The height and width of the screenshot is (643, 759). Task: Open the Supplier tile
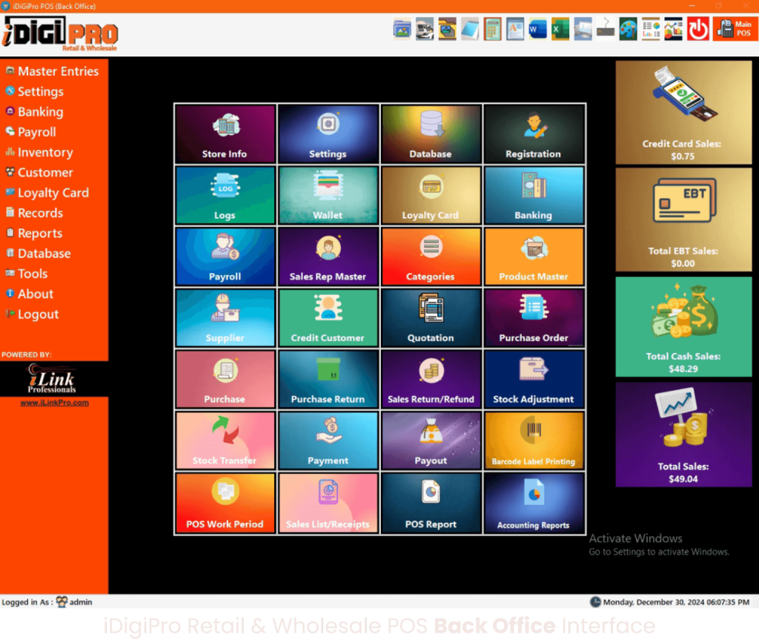225,318
